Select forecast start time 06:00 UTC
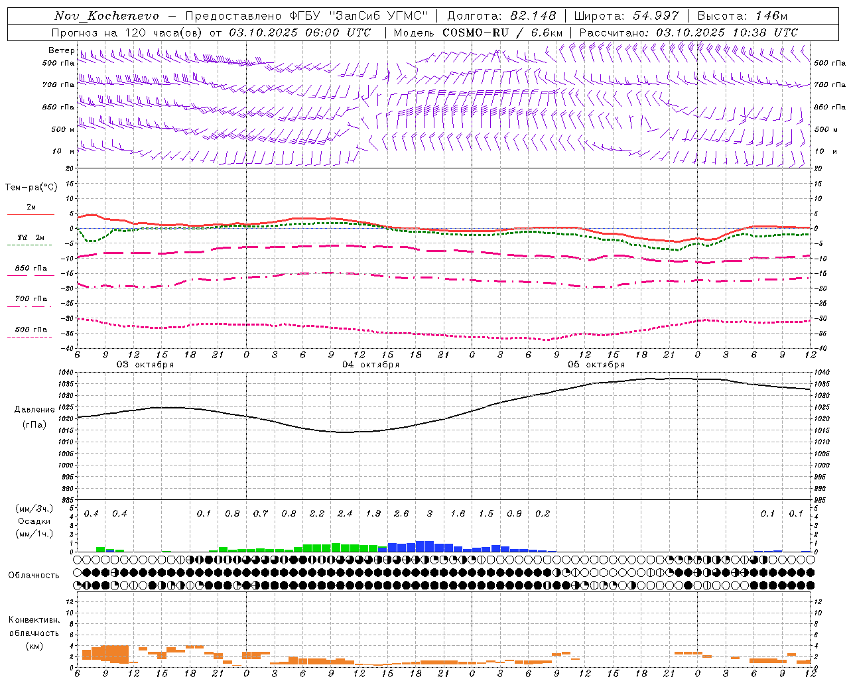Image resolution: width=849 pixels, height=679 pixels. (339, 32)
